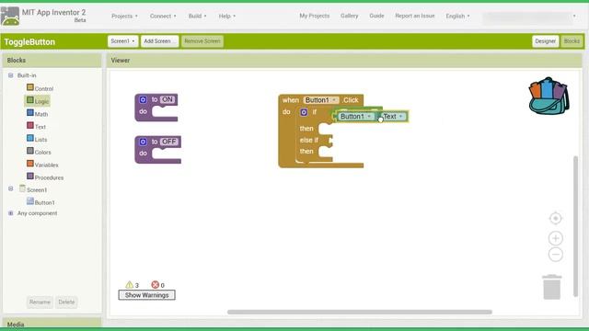Click the Show Warnings button
This screenshot has height=331, width=589.
coord(147,295)
